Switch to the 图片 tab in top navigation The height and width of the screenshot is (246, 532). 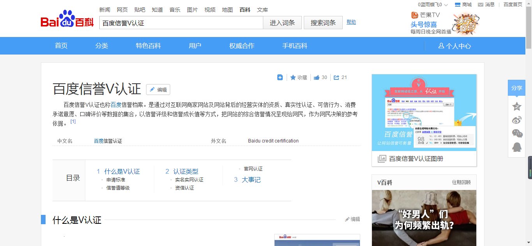[x=192, y=9]
